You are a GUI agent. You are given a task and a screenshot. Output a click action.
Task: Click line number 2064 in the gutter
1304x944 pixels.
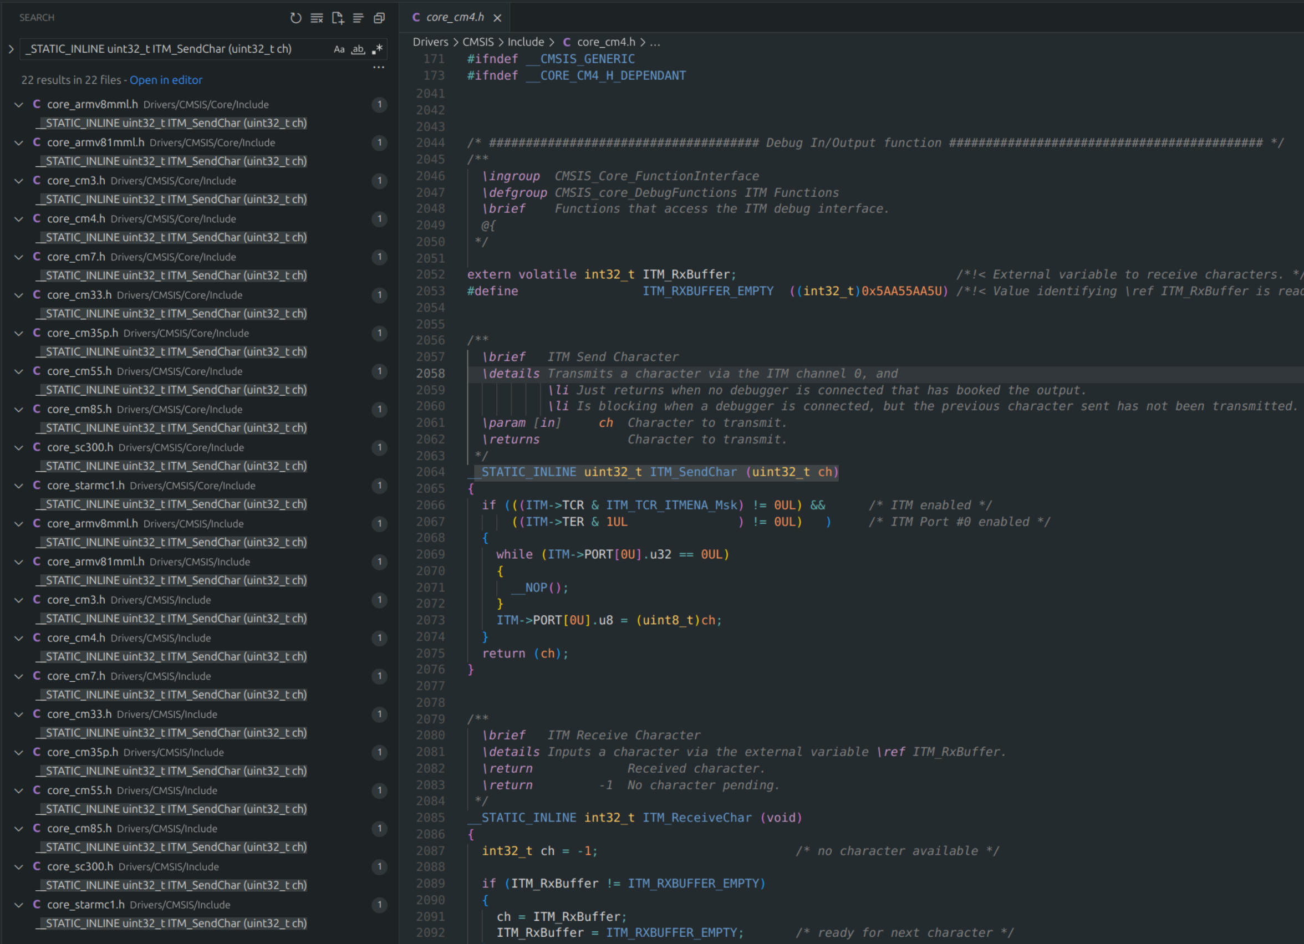pyautogui.click(x=430, y=472)
